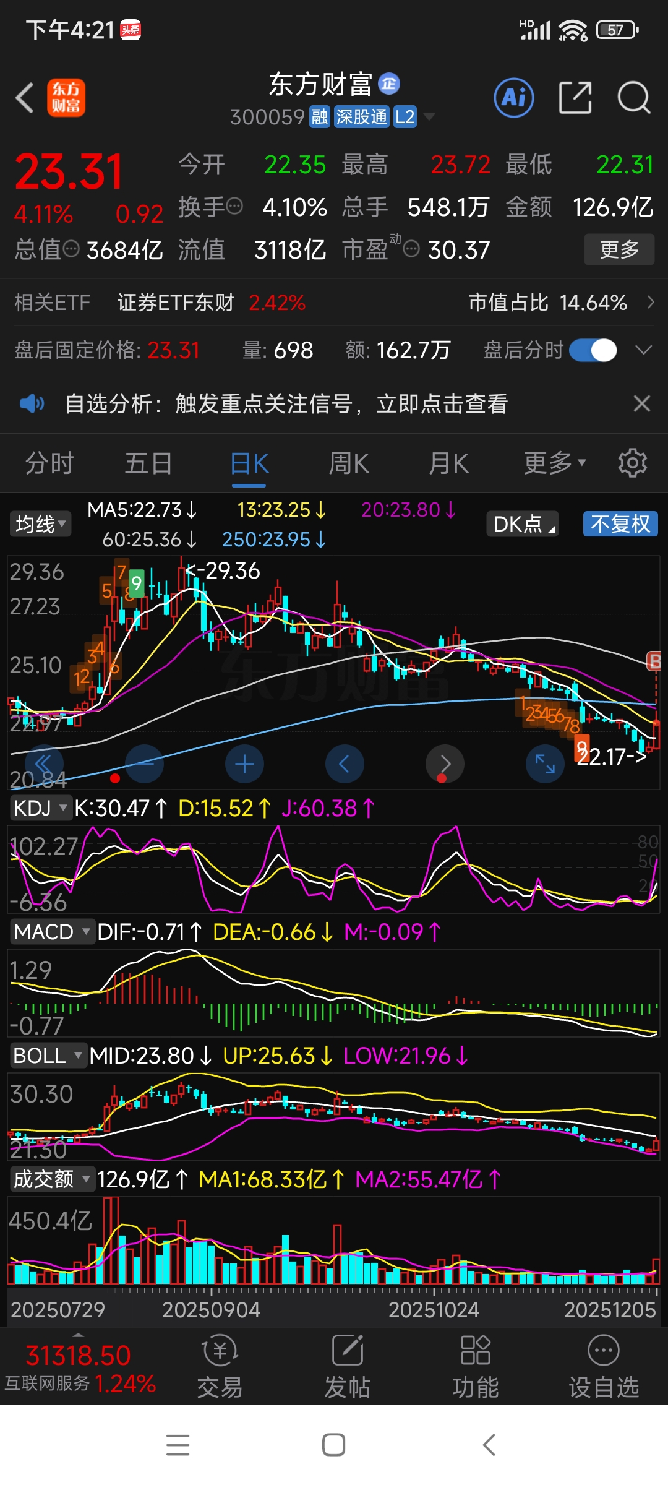Screen dimensions: 668x1485
Task: Open the MACD indicator dropdown
Action: click(x=52, y=932)
